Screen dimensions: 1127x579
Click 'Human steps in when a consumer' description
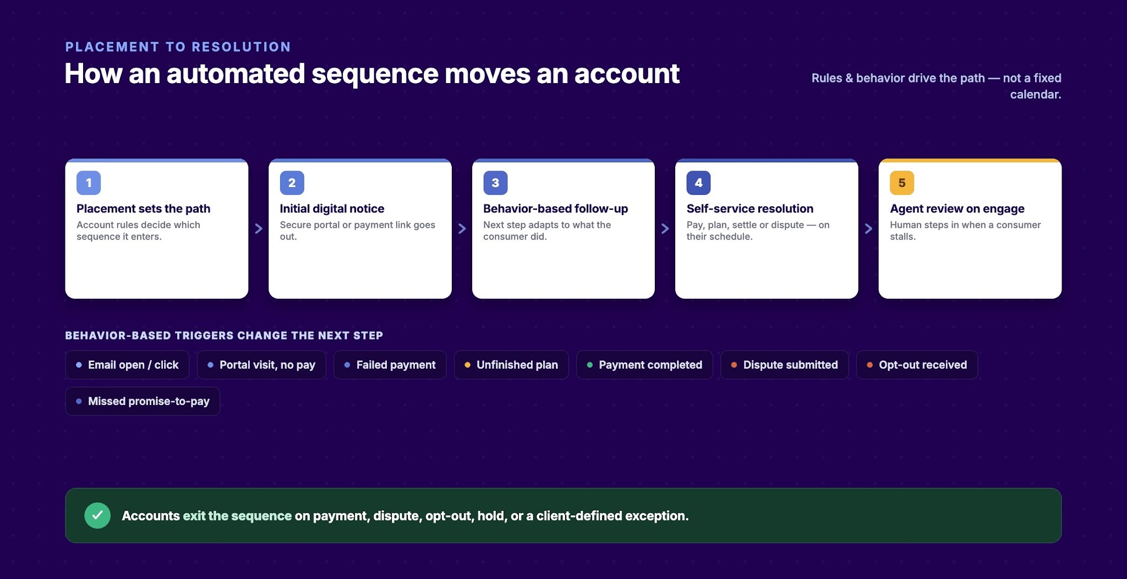[x=965, y=231]
